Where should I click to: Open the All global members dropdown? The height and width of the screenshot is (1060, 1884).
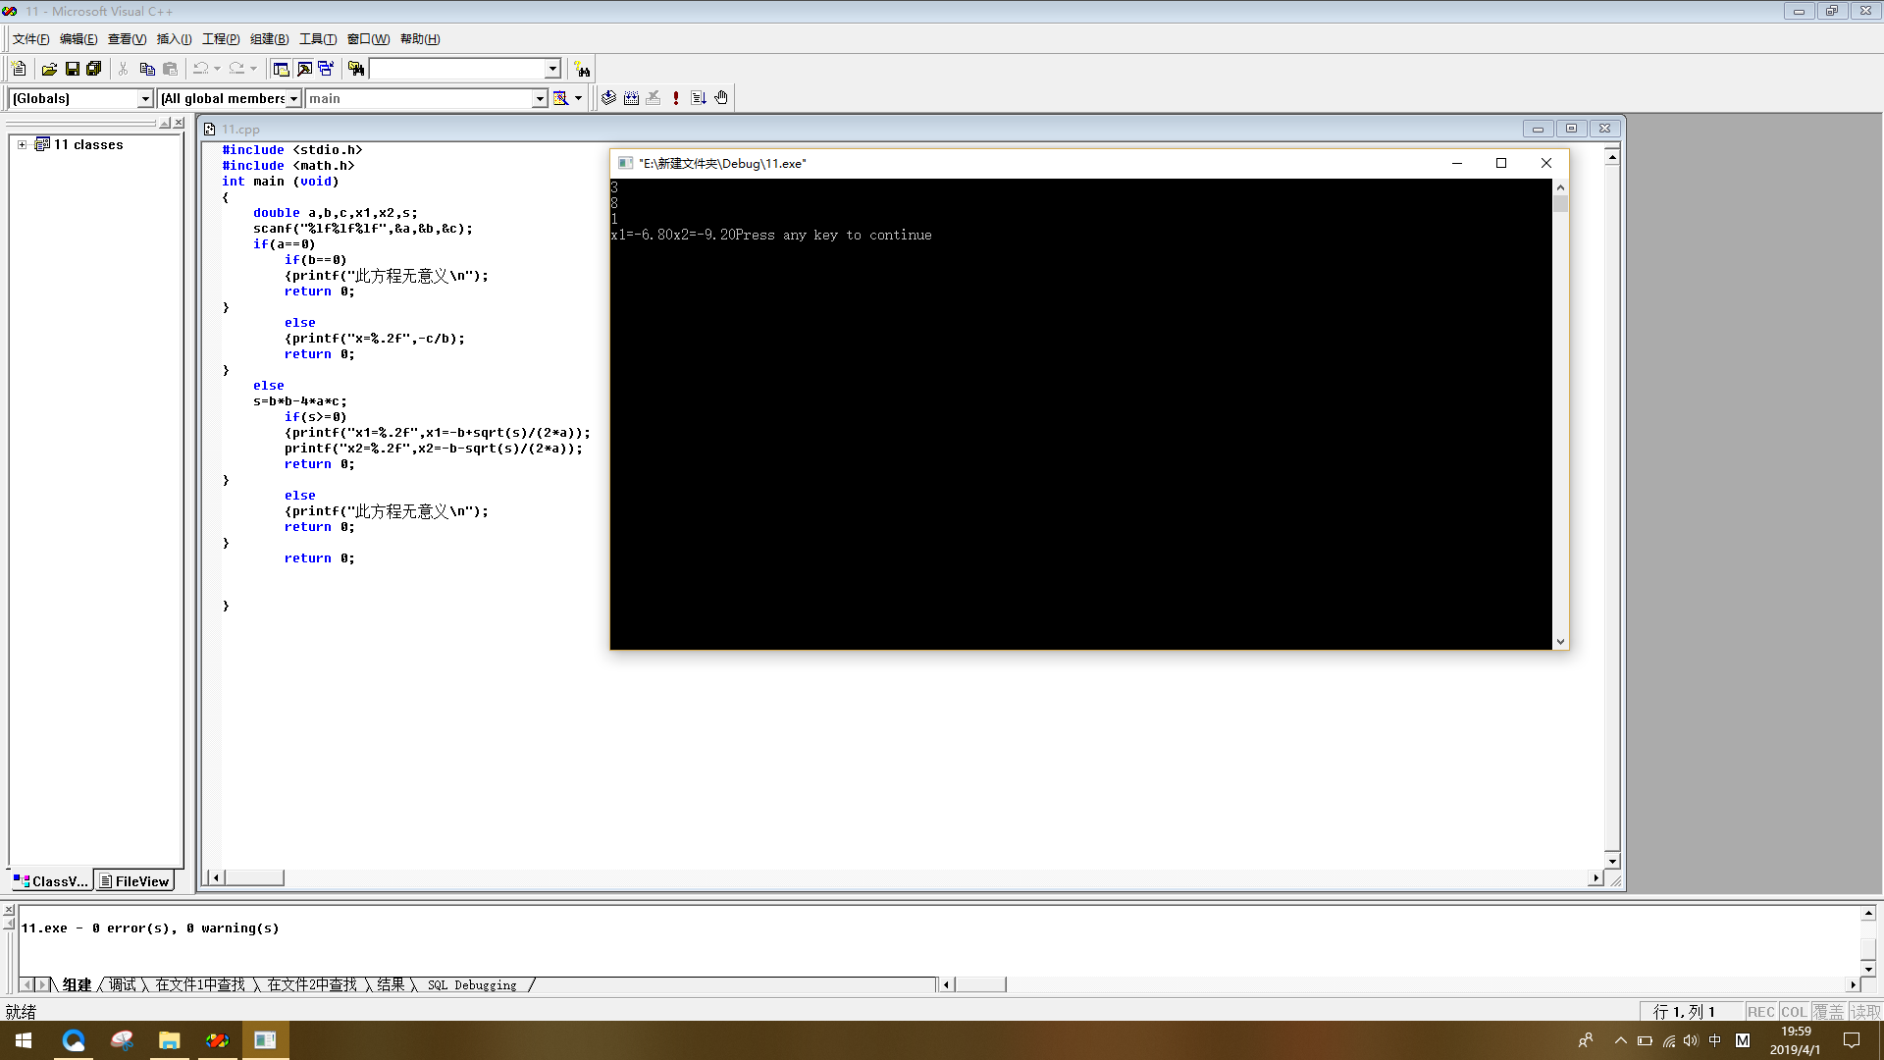(x=293, y=98)
